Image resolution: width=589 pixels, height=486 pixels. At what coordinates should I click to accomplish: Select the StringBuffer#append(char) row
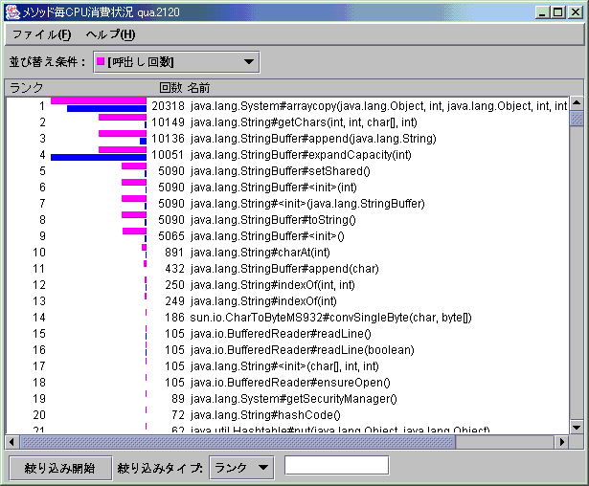[287, 268]
